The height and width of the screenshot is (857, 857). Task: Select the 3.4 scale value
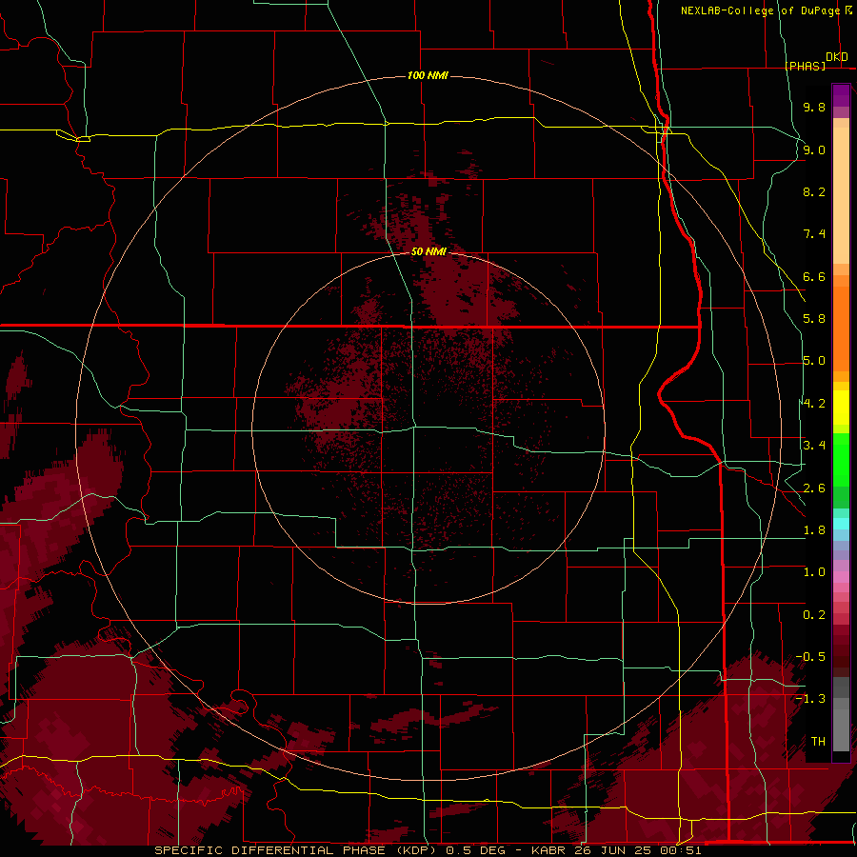click(x=814, y=446)
